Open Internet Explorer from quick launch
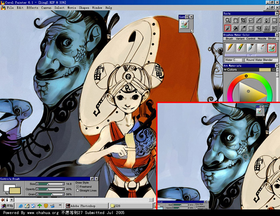 point(21,206)
